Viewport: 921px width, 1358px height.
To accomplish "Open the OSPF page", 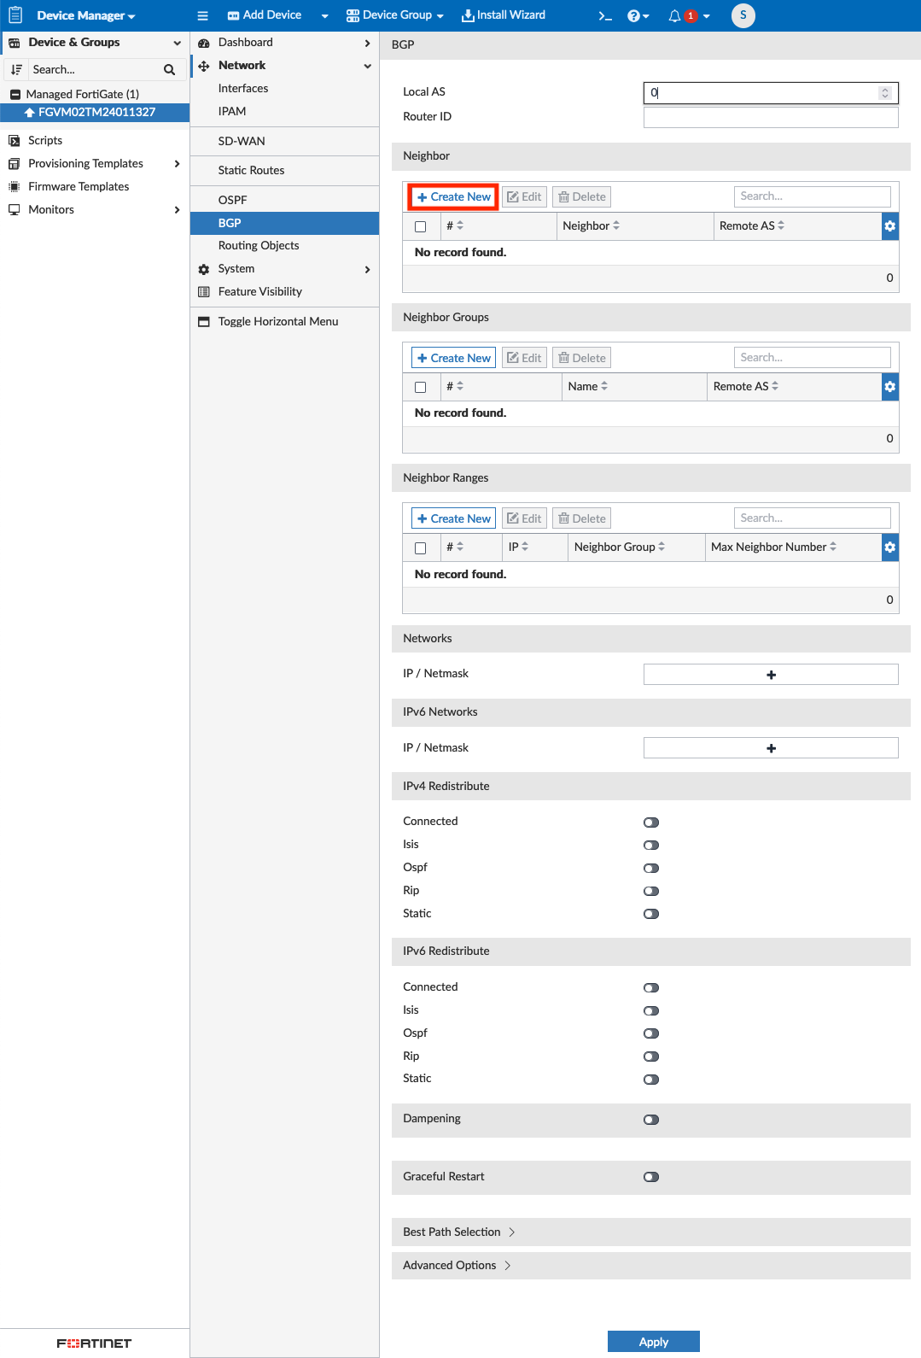I will coord(232,200).
